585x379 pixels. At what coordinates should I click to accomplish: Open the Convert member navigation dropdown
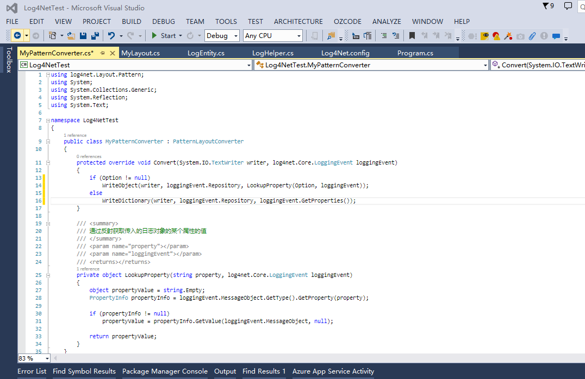538,65
